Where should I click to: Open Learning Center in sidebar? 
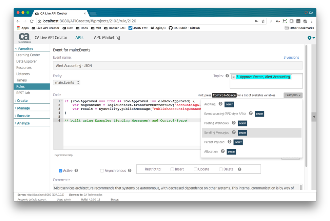(x=28, y=55)
